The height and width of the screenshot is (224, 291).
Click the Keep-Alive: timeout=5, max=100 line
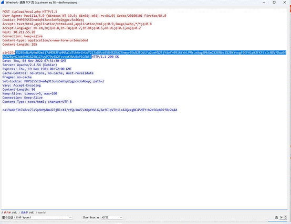(x=30, y=93)
